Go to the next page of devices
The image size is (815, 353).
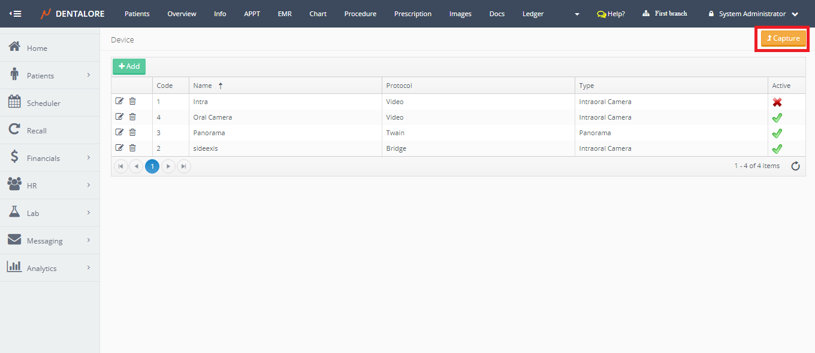click(168, 166)
